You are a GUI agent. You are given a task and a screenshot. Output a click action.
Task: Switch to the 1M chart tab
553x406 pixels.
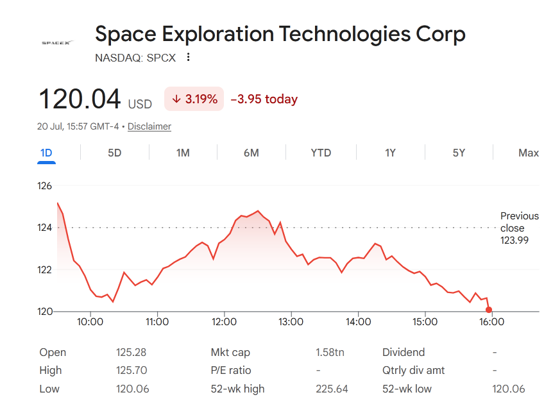pos(183,153)
